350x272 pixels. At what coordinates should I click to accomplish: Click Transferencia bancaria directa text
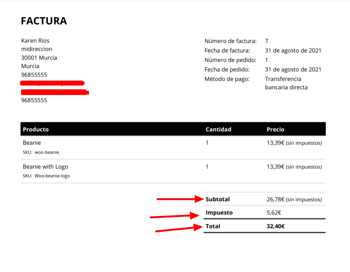286,83
